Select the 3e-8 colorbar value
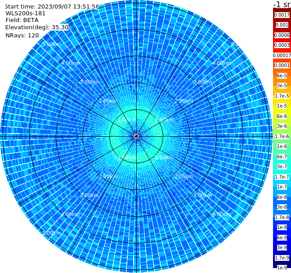Screen dimensions: 291x273 pyautogui.click(x=282, y=207)
